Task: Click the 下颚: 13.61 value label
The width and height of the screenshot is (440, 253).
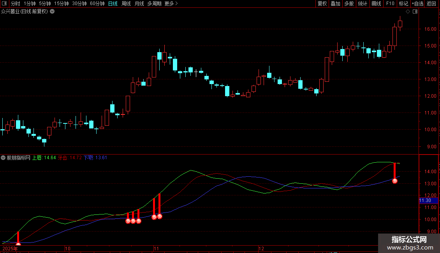Action: coord(95,158)
